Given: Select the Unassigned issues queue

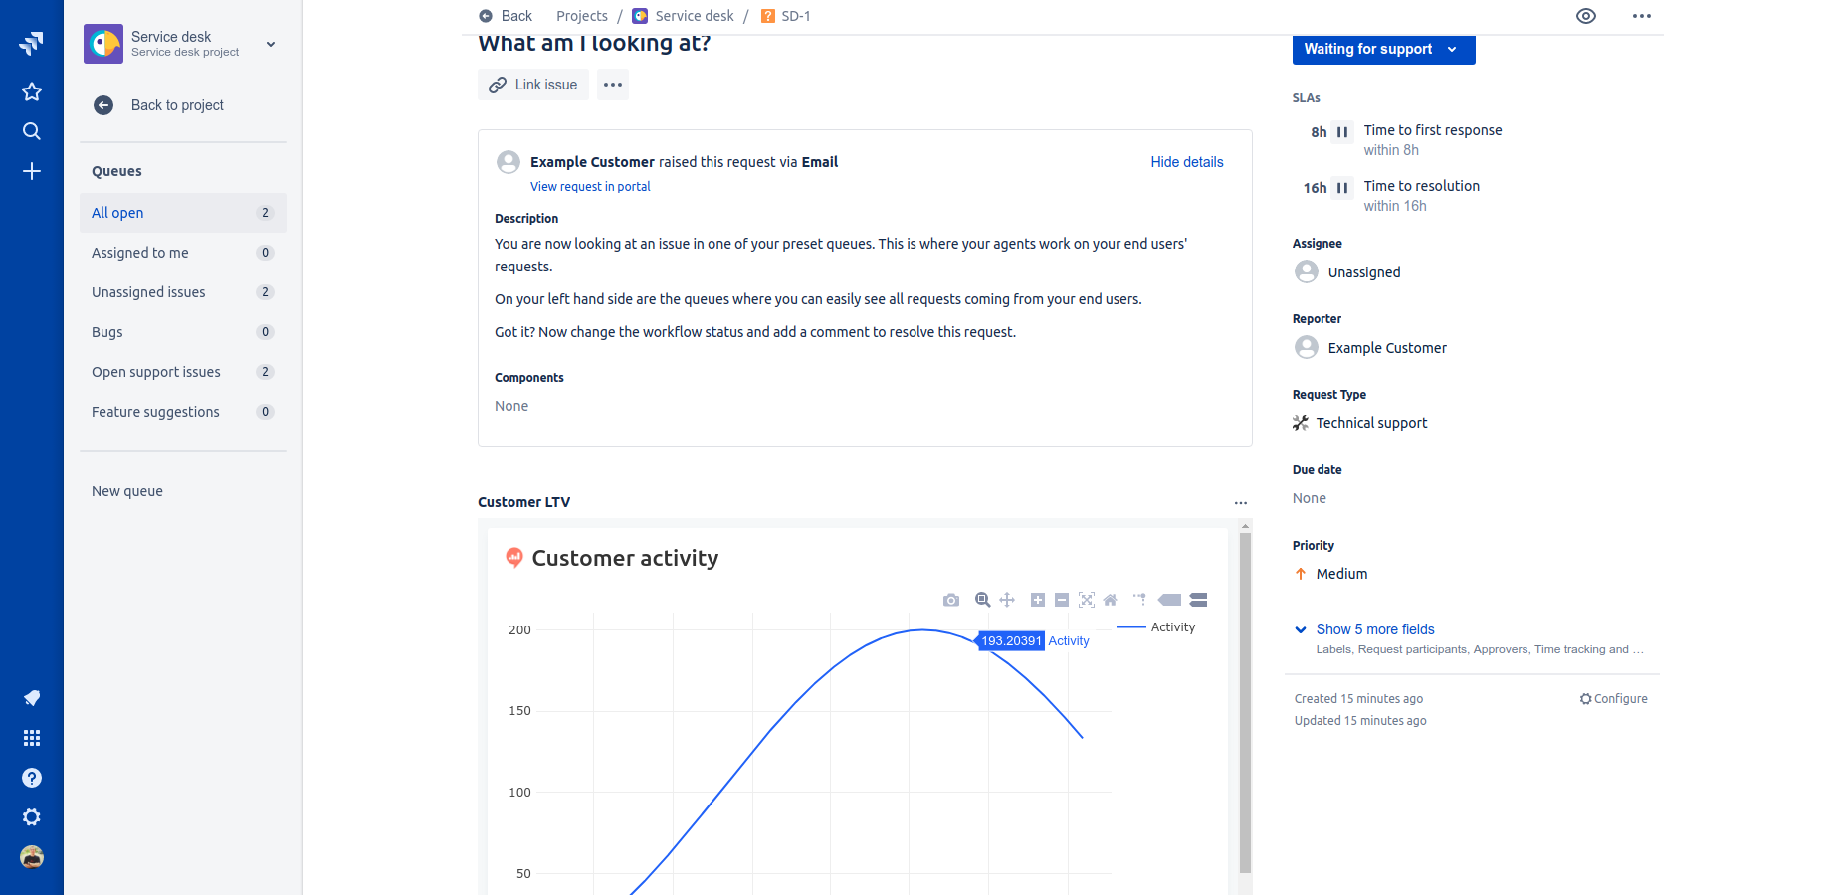Looking at the screenshot, I should click(x=149, y=292).
